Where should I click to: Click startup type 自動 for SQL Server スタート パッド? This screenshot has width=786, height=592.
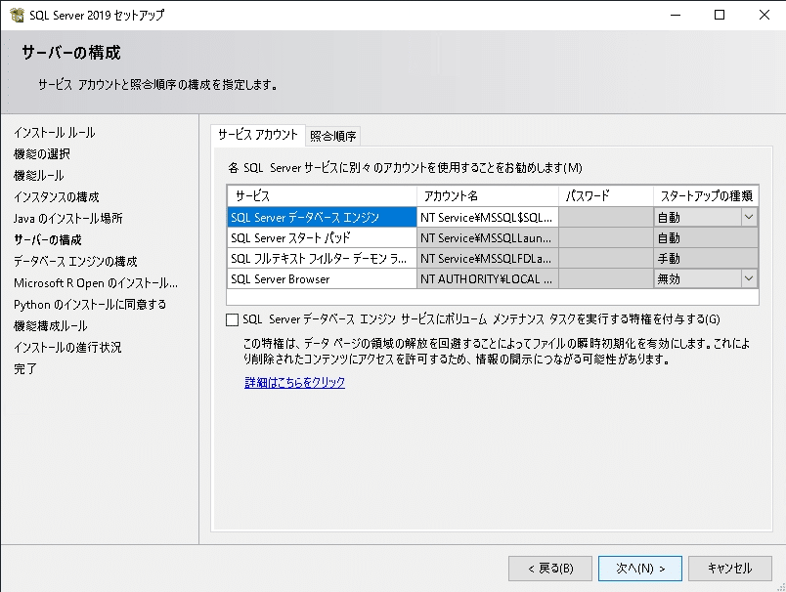pyautogui.click(x=706, y=238)
